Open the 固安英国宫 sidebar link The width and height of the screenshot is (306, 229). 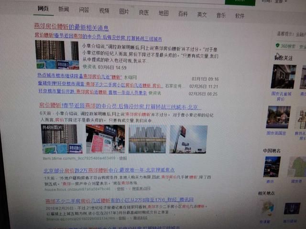(x=276, y=134)
